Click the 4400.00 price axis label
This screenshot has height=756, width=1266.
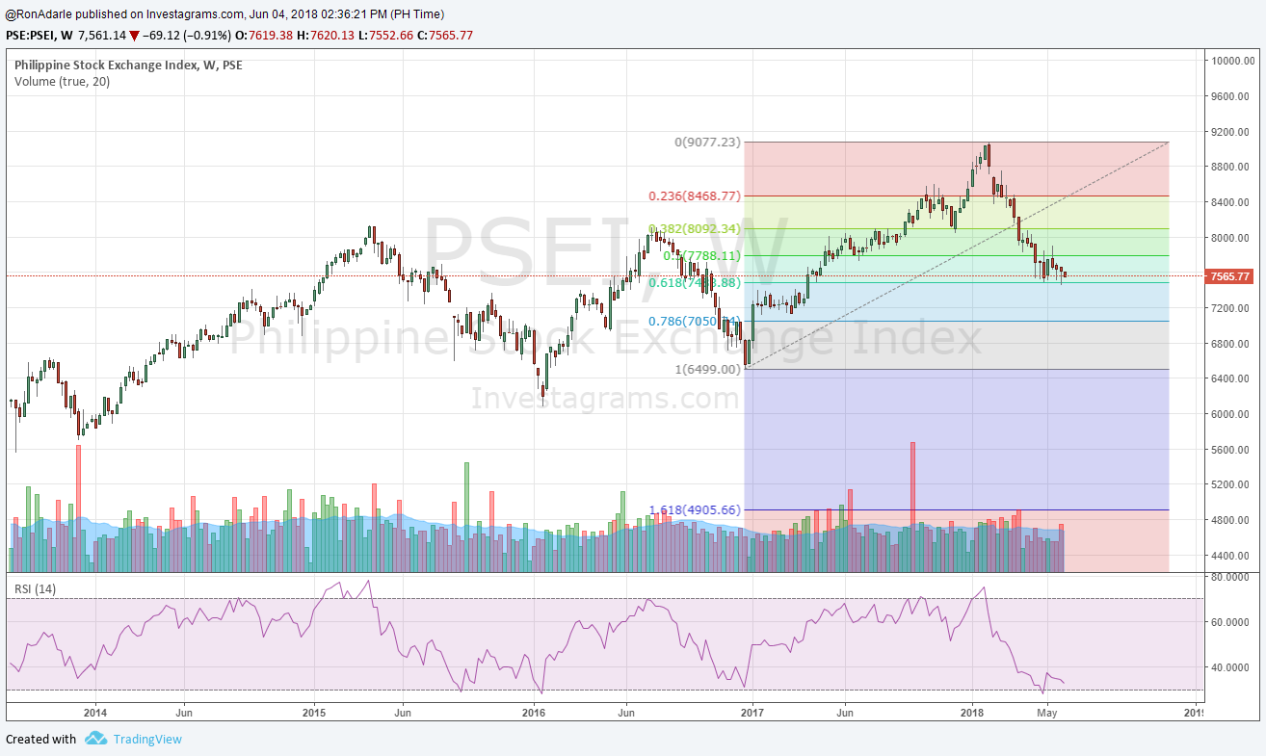1230,556
